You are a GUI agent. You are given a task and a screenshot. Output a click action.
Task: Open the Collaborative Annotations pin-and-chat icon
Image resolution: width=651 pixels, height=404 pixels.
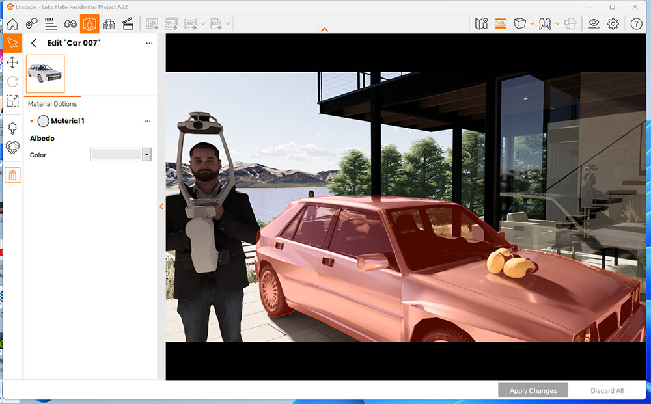click(x=31, y=24)
